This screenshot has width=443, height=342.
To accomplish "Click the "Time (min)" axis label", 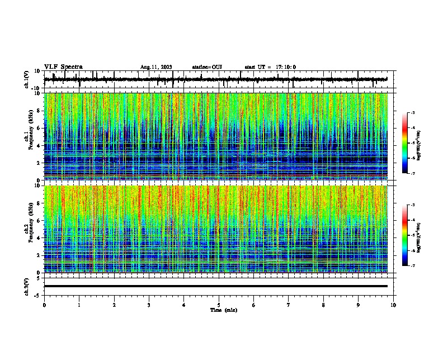I will (x=224, y=310).
